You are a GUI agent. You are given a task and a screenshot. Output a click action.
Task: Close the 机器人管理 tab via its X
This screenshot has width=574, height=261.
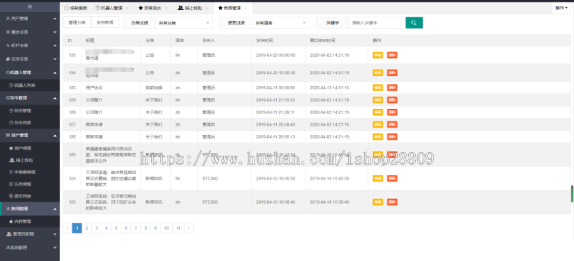(x=128, y=8)
